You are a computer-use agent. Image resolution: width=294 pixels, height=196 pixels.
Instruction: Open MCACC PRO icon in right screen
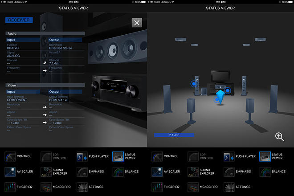coord(193,187)
